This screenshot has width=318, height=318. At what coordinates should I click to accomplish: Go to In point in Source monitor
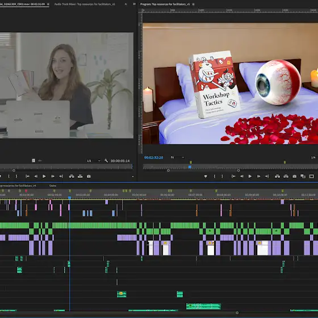pos(27,177)
